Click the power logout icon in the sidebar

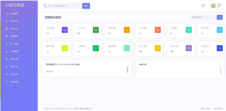click(x=7, y=82)
